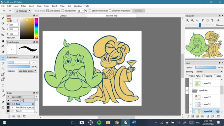Viewport: 224px width, 126px height.
Task: Expand the leaves brush group
Action: click(x=8, y=97)
